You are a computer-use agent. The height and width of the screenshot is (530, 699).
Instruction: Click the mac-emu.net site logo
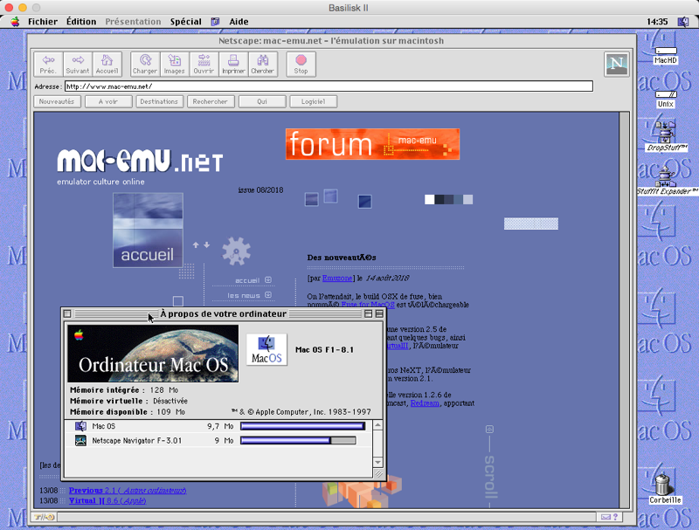pyautogui.click(x=140, y=161)
